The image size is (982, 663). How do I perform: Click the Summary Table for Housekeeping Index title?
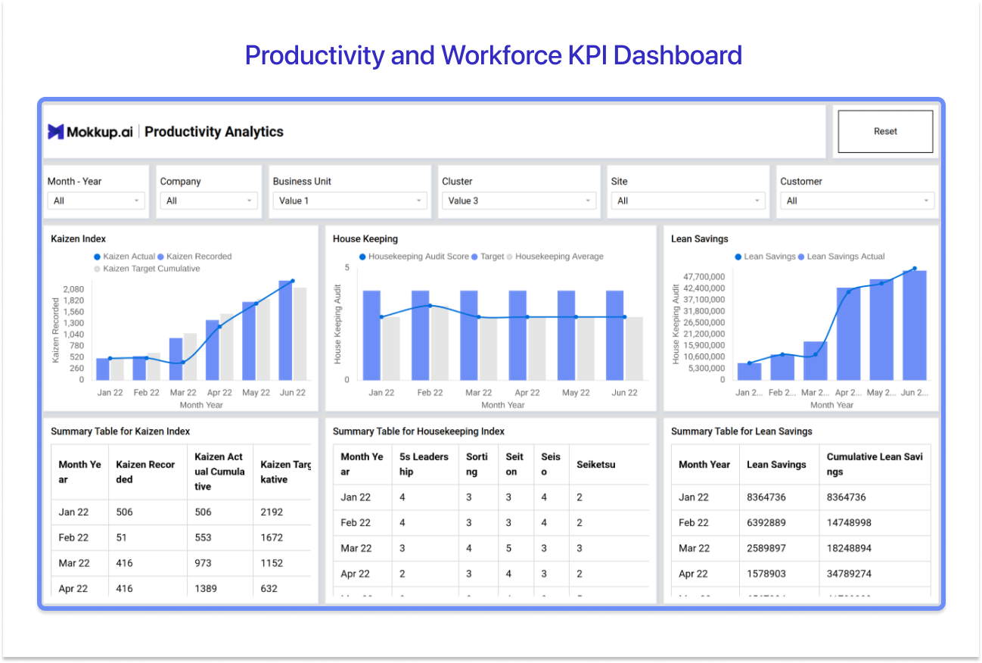point(418,431)
